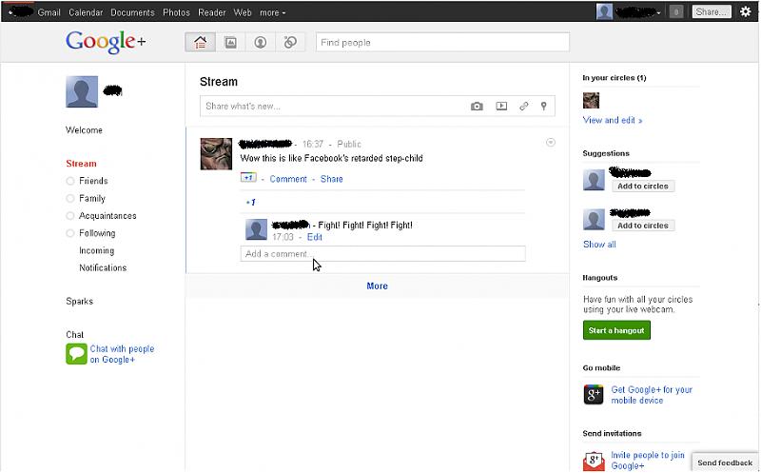Select the Family circle filter
Image resolution: width=761 pixels, height=473 pixels.
tap(92, 199)
